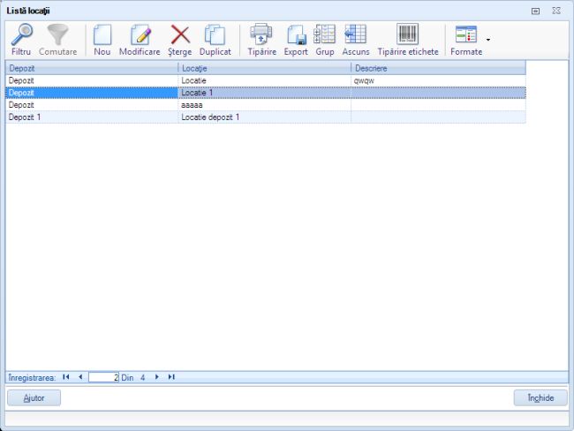Viewport: 574px width, 431px height.
Task: Click Tipărire etichete barcode icon
Action: (x=407, y=40)
